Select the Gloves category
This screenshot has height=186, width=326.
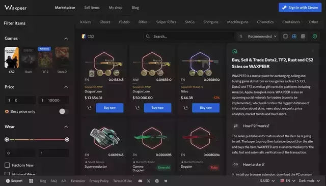coord(105,22)
